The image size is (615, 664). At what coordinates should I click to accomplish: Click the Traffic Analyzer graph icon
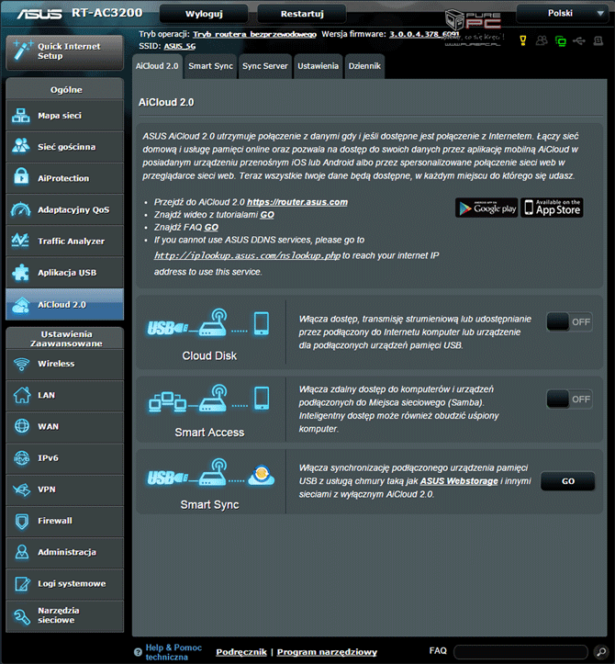click(21, 241)
